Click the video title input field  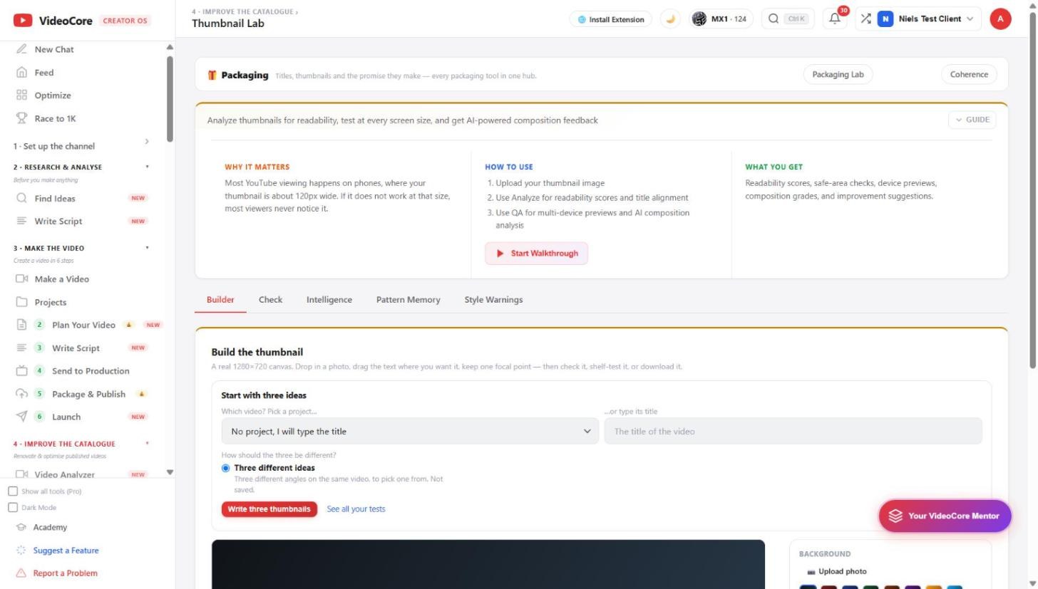pyautogui.click(x=793, y=431)
